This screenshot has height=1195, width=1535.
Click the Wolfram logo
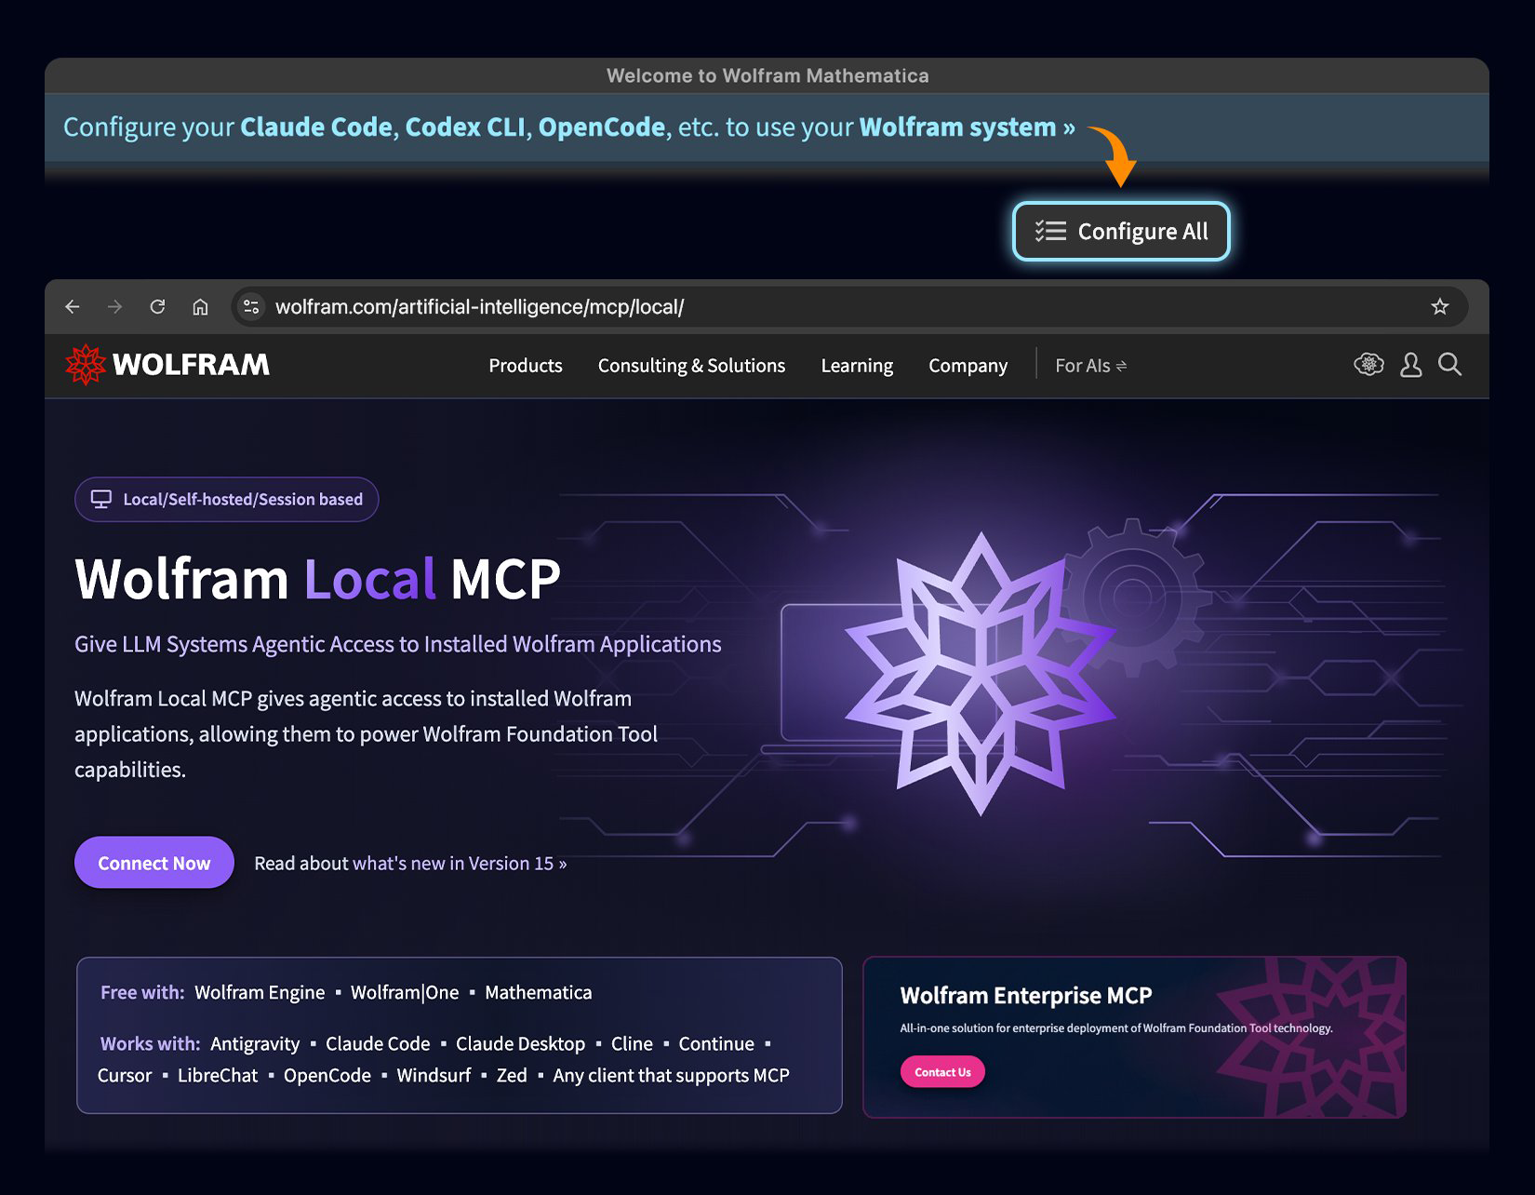(167, 364)
